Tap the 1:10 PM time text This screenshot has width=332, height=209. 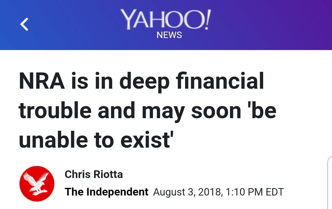(244, 192)
